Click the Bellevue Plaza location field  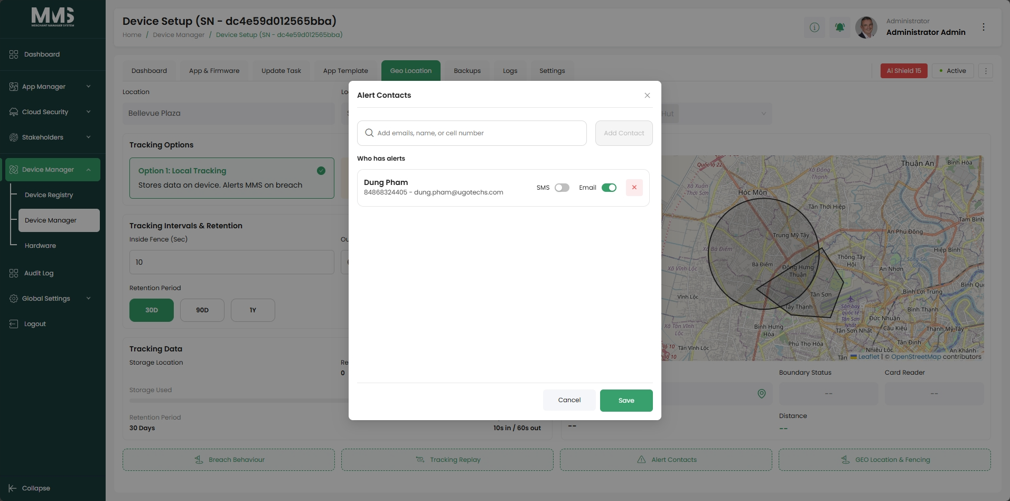[229, 114]
